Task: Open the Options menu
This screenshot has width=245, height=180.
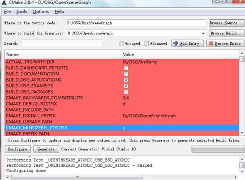Action: coord(41,12)
